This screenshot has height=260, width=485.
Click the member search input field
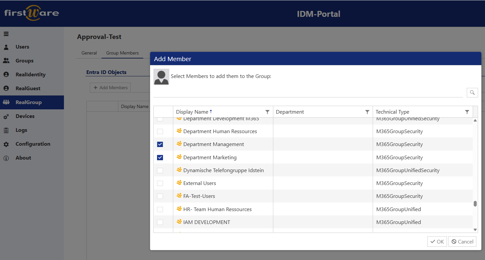tap(308, 93)
